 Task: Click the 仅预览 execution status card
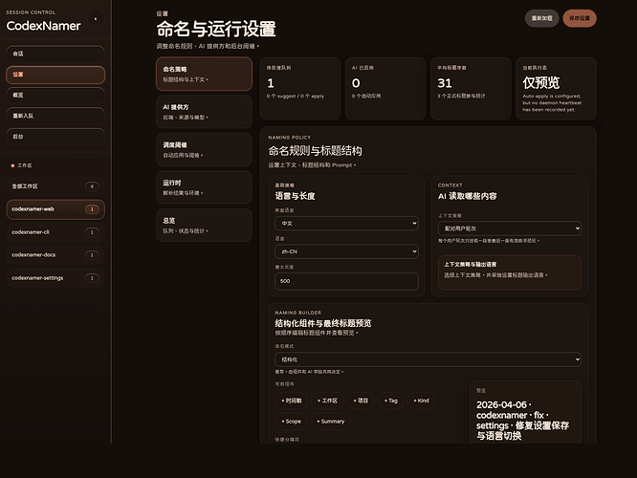(x=556, y=89)
